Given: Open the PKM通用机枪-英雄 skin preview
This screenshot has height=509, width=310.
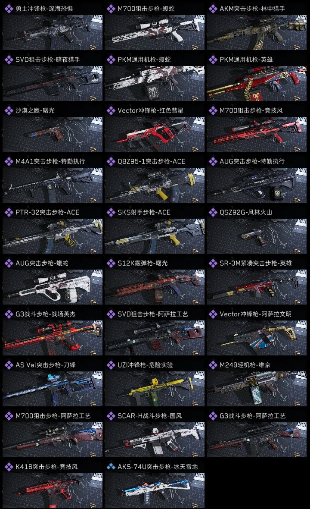Looking at the screenshot, I should click(257, 83).
